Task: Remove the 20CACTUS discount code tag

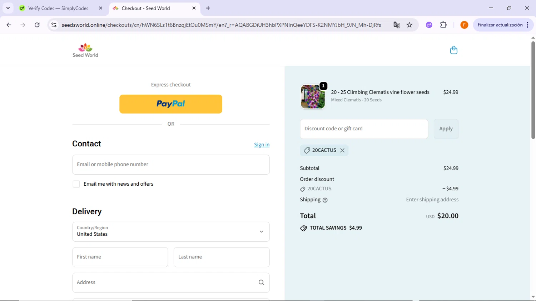Action: (342, 150)
